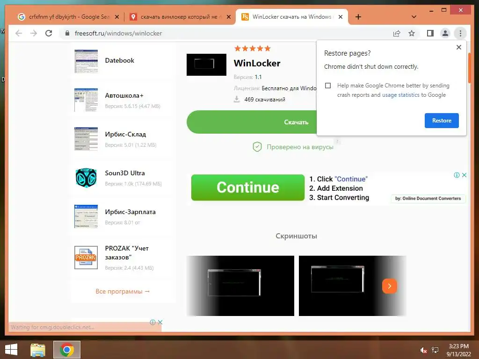Open the Chrome three-dot menu

click(460, 33)
